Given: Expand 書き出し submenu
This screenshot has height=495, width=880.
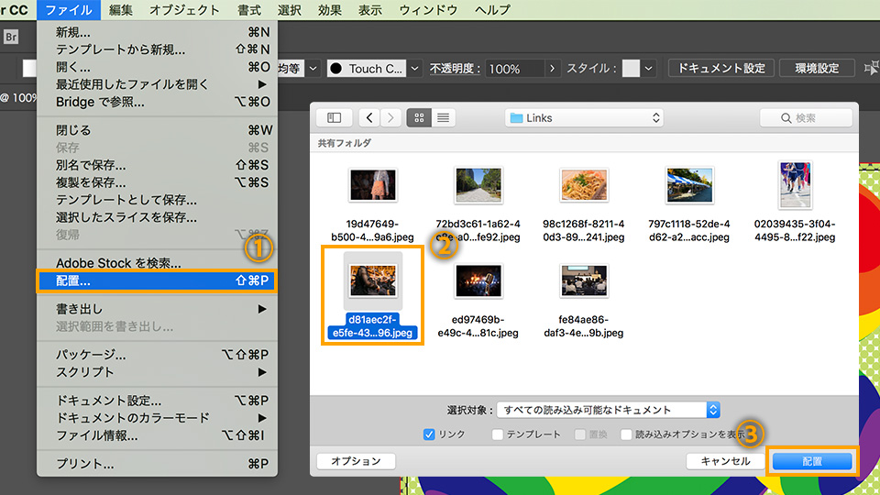Looking at the screenshot, I should coord(157,309).
